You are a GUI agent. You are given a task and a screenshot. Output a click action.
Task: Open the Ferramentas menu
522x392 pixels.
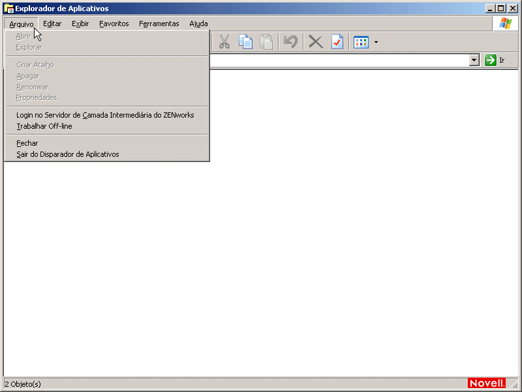pos(159,24)
